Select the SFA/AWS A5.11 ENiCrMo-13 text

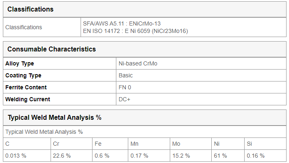122,23
